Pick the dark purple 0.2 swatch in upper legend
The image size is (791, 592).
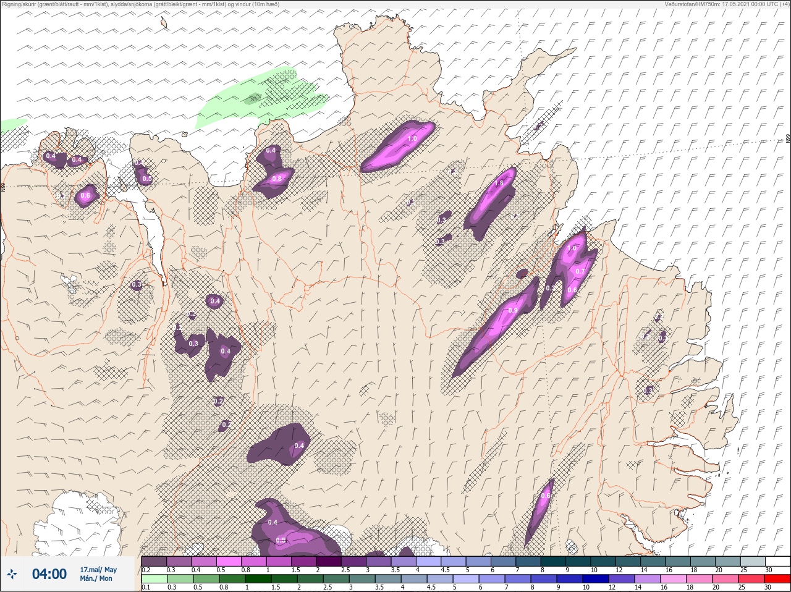tap(154, 561)
